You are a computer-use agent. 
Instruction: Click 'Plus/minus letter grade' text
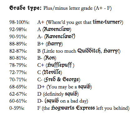point(68,8)
